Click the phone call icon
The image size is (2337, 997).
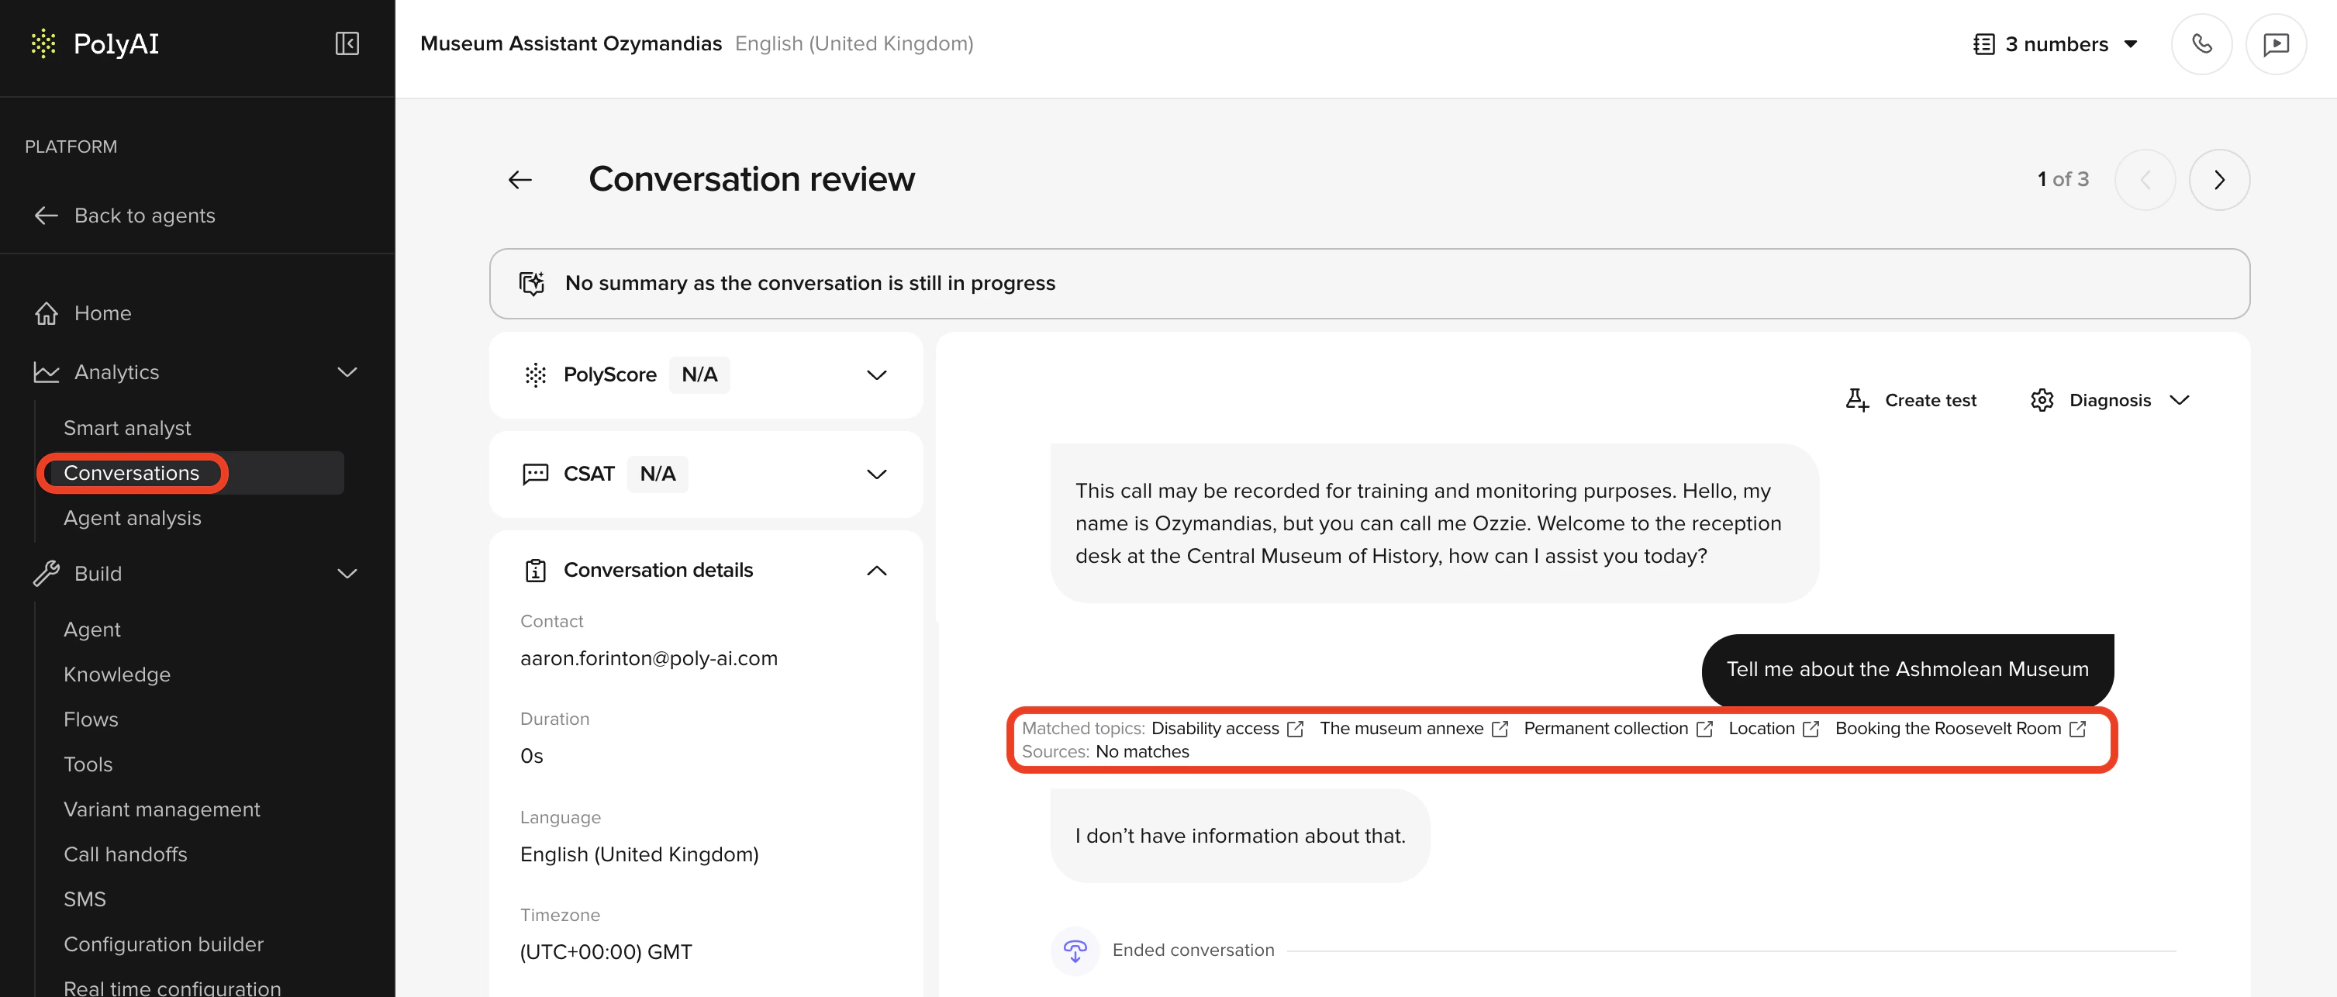click(x=2201, y=43)
